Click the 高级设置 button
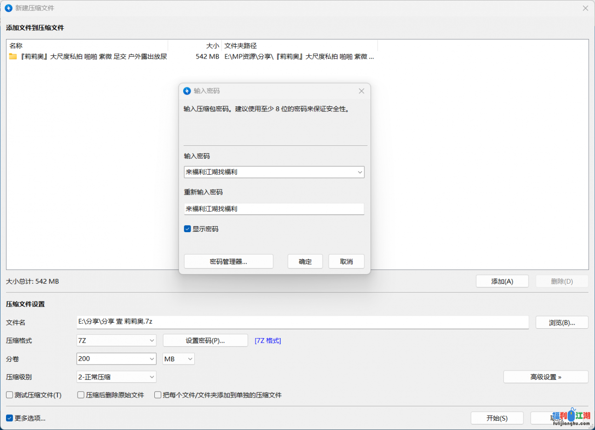The image size is (595, 430). [x=546, y=377]
